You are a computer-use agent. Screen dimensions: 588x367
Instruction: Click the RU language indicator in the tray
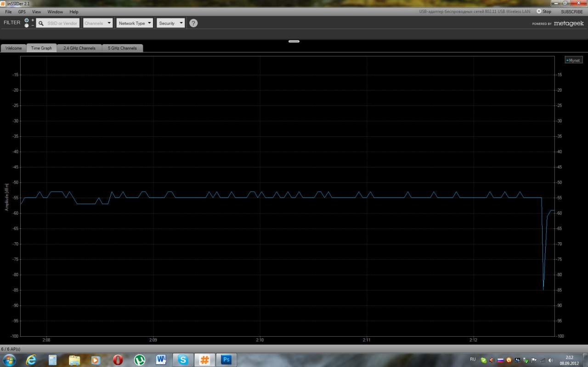(x=473, y=359)
